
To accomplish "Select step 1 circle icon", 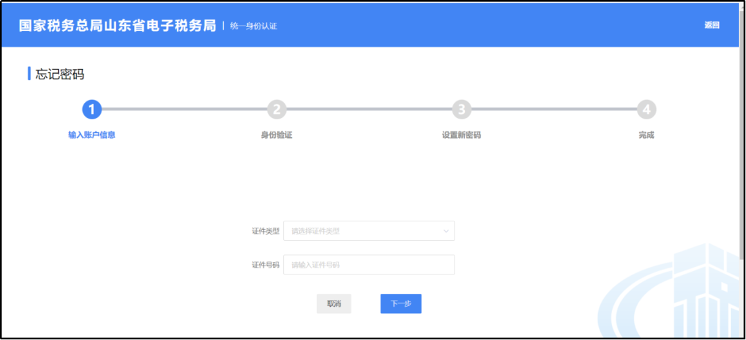I will pyautogui.click(x=92, y=110).
